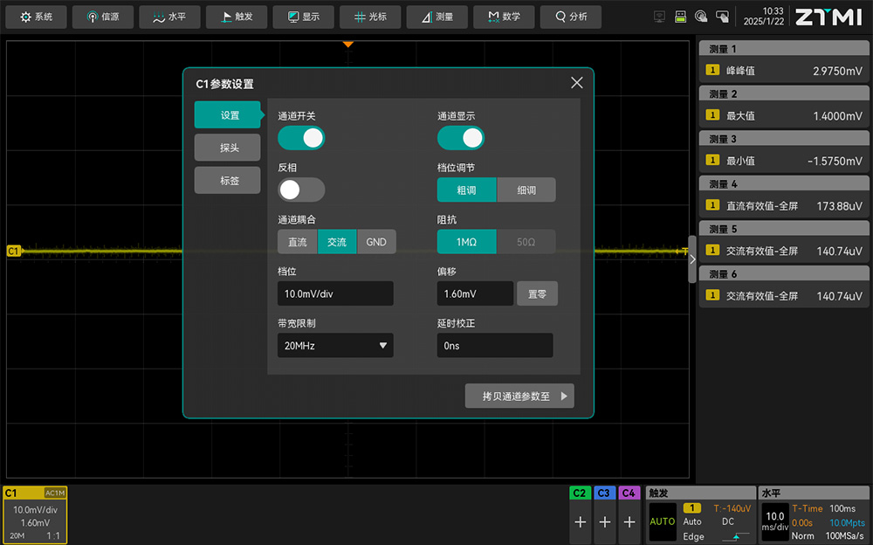
Task: Switch to the 探头 probe tab
Action: 229,148
